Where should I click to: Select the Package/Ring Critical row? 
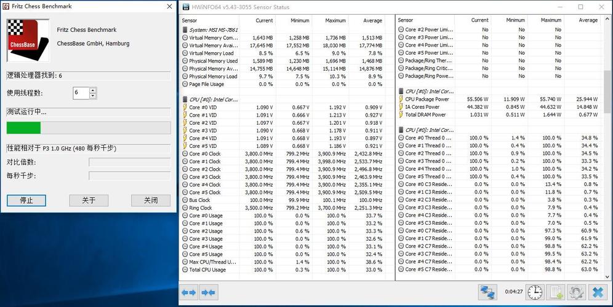[x=499, y=68]
